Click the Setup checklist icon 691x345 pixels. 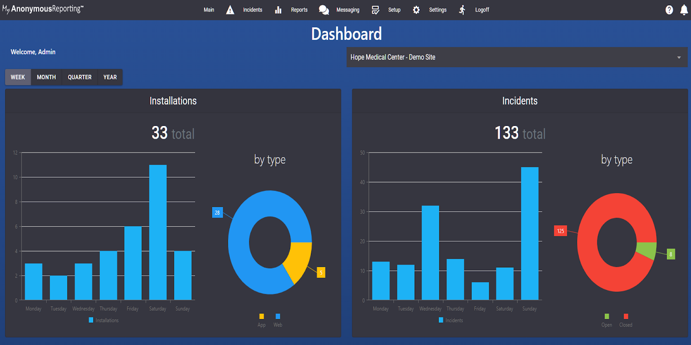375,10
